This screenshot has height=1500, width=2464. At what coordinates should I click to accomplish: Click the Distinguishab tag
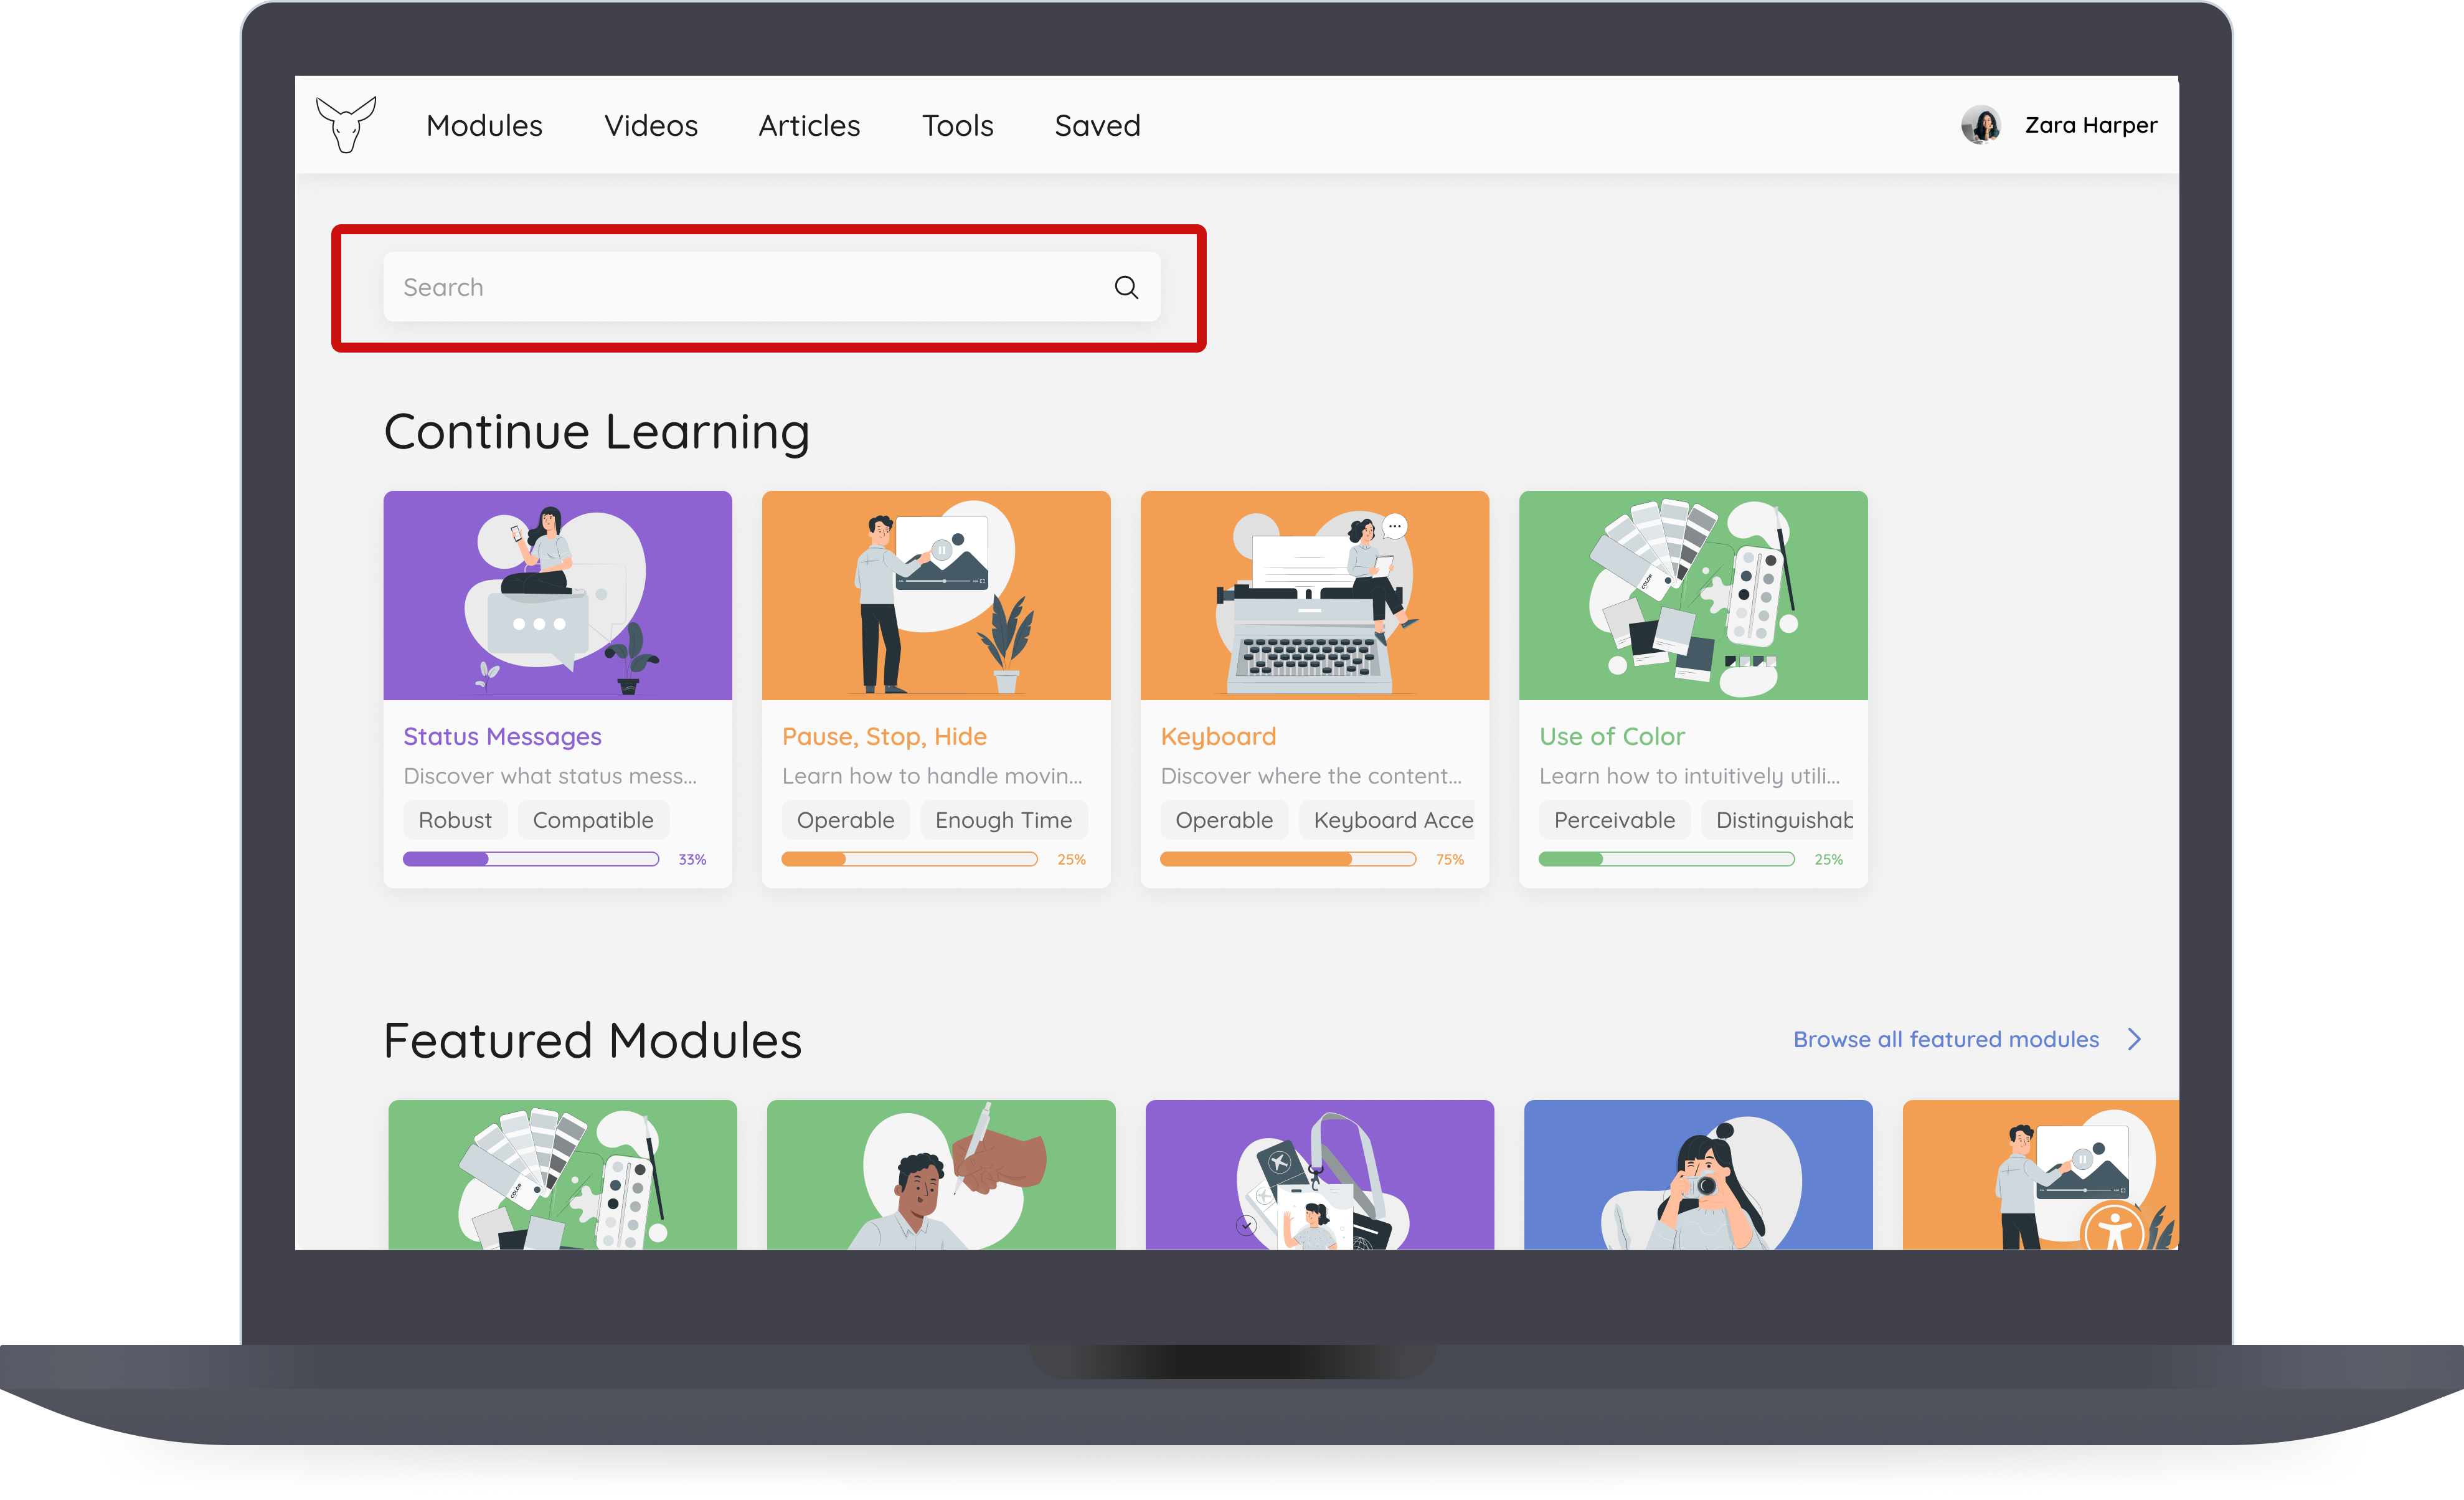[x=1777, y=820]
